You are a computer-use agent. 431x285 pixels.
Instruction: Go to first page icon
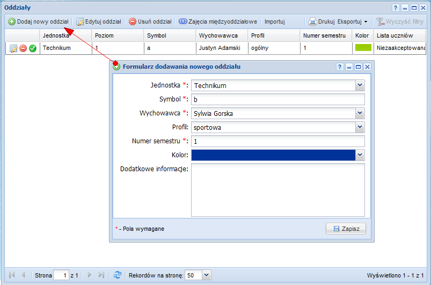coord(12,275)
